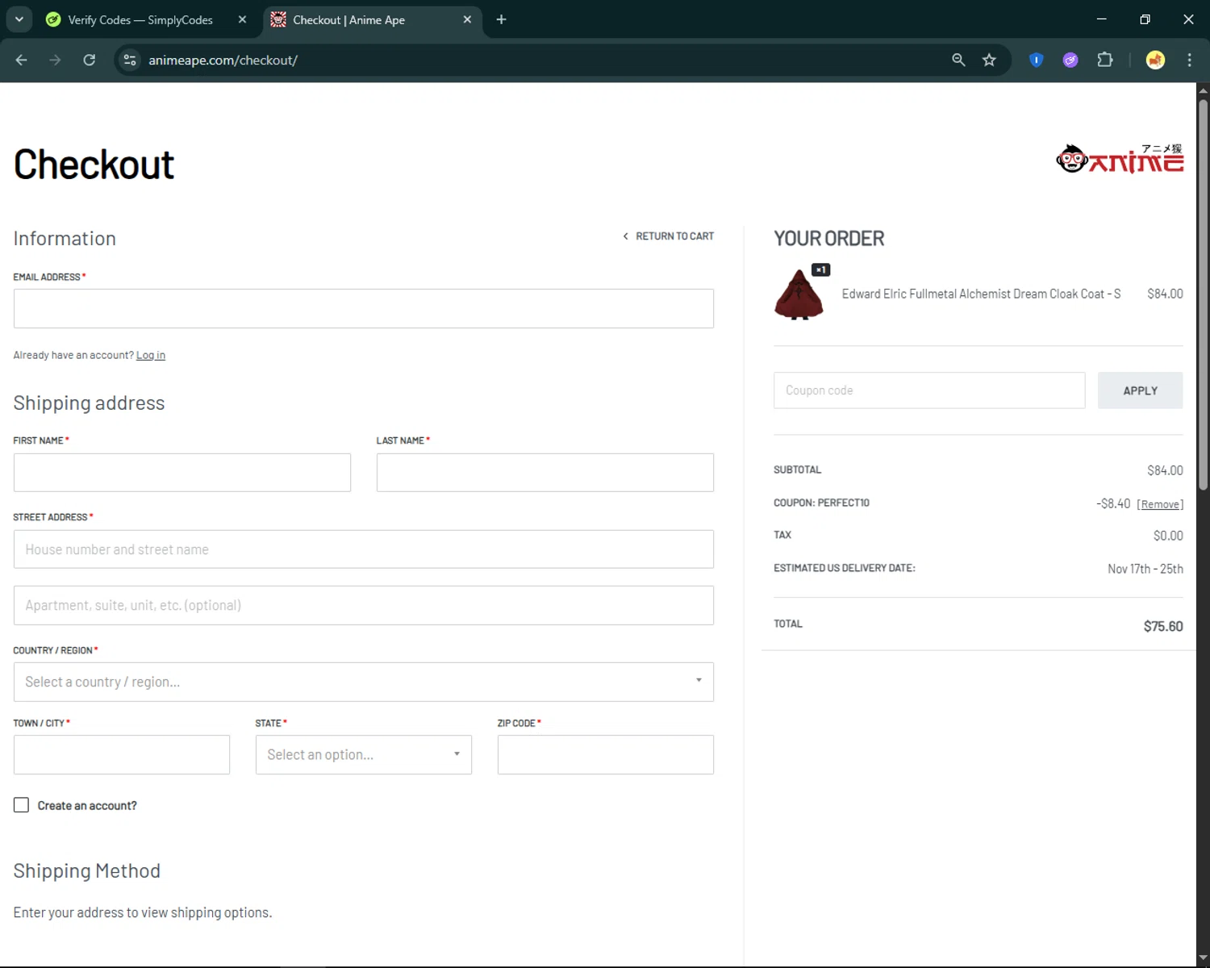This screenshot has height=968, width=1210.
Task: Open the purple circular extension icon
Action: pos(1070,60)
